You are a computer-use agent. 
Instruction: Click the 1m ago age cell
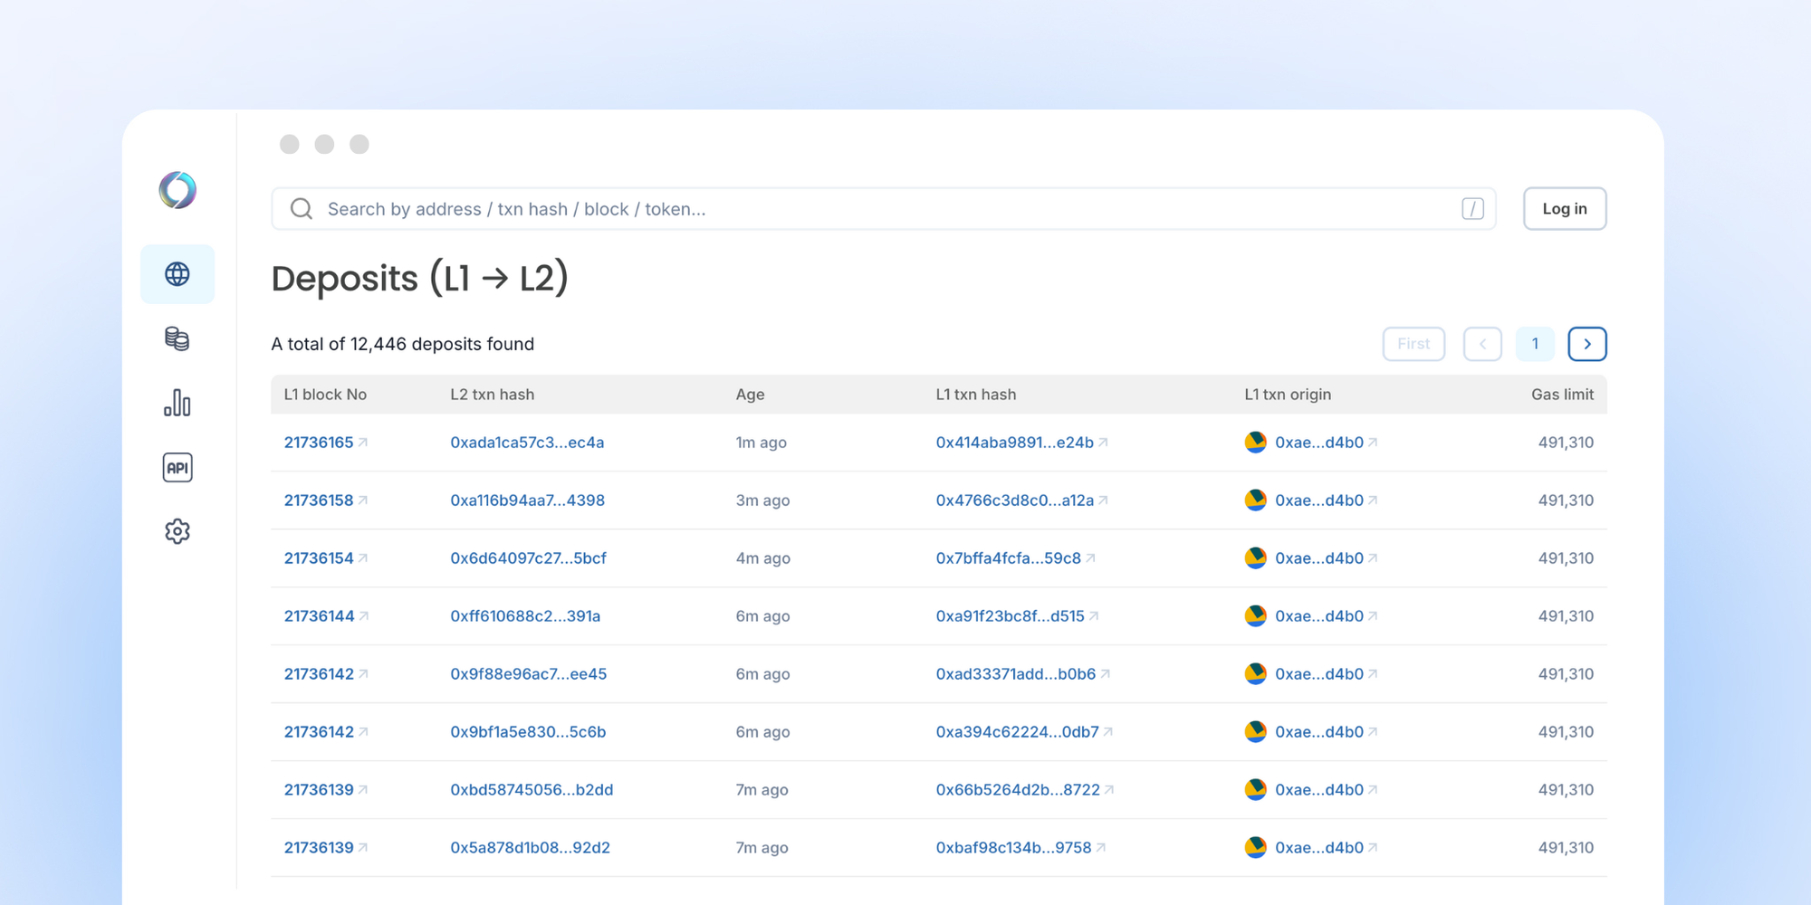pos(761,443)
